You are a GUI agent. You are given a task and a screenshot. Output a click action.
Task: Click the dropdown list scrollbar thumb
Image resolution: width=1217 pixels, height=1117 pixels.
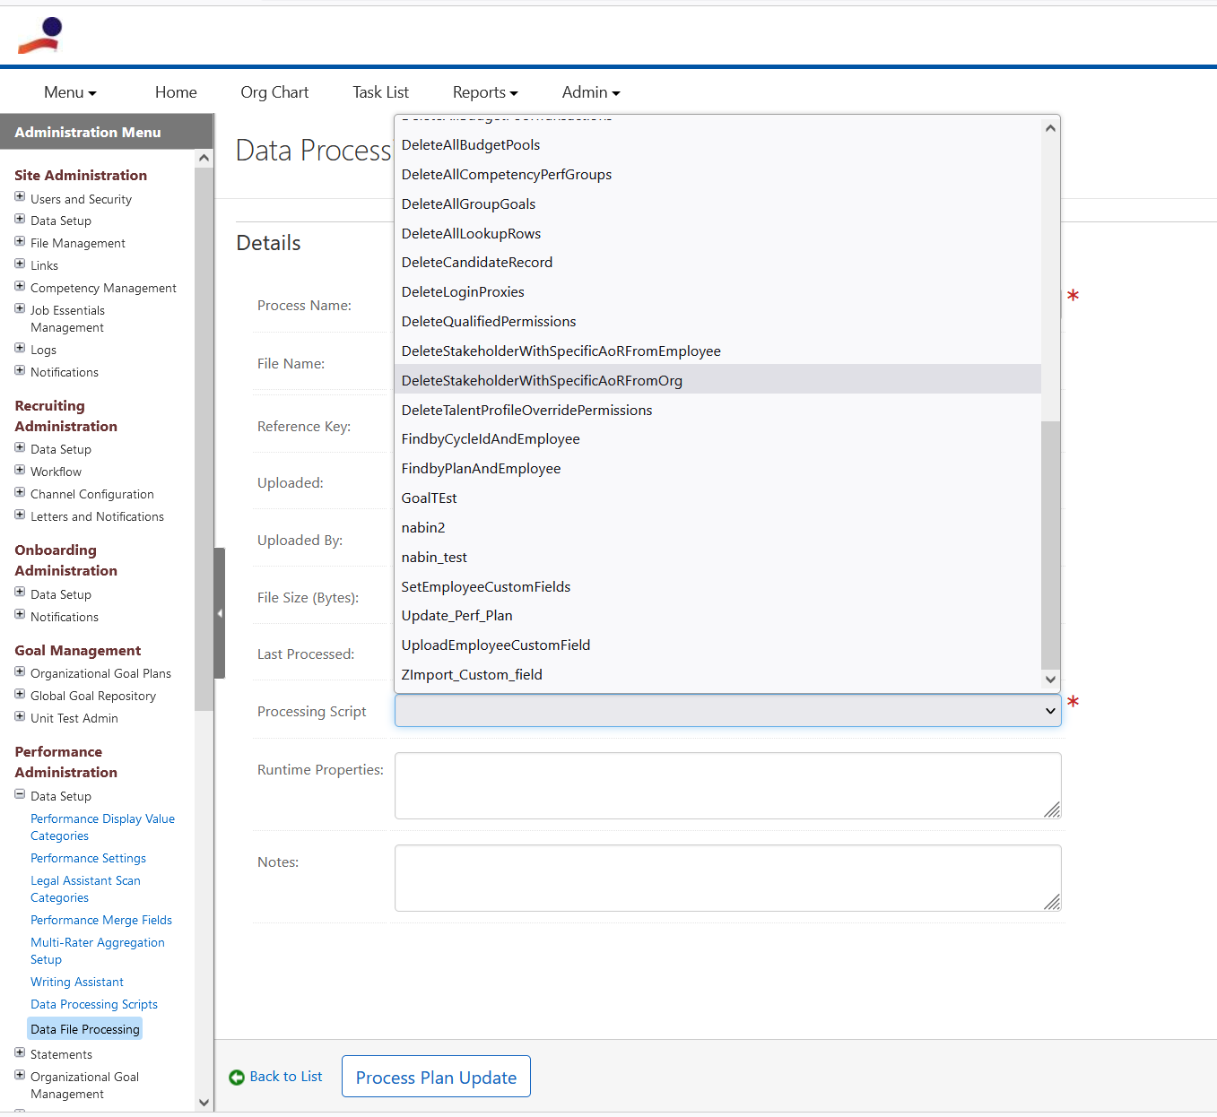coord(1050,545)
